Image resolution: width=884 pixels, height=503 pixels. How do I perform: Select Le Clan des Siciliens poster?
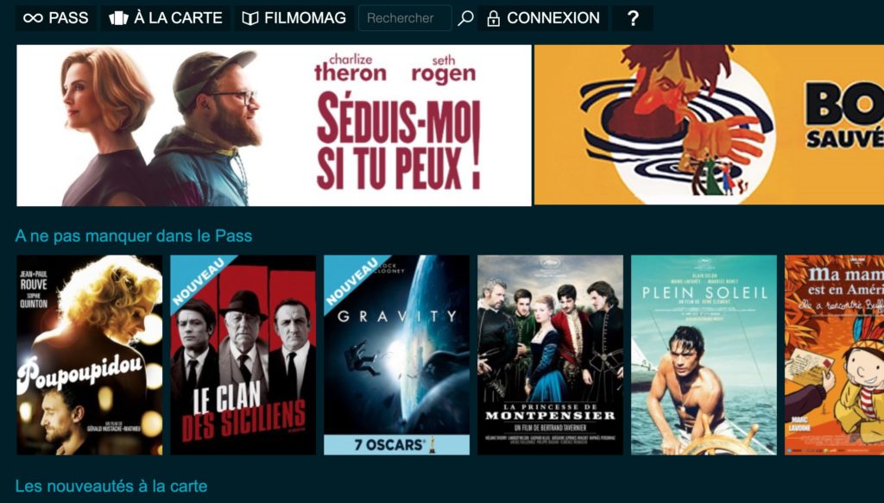(243, 355)
